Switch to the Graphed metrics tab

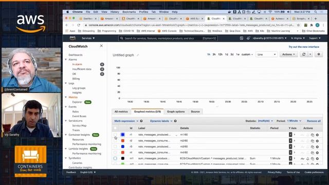[x=148, y=112]
